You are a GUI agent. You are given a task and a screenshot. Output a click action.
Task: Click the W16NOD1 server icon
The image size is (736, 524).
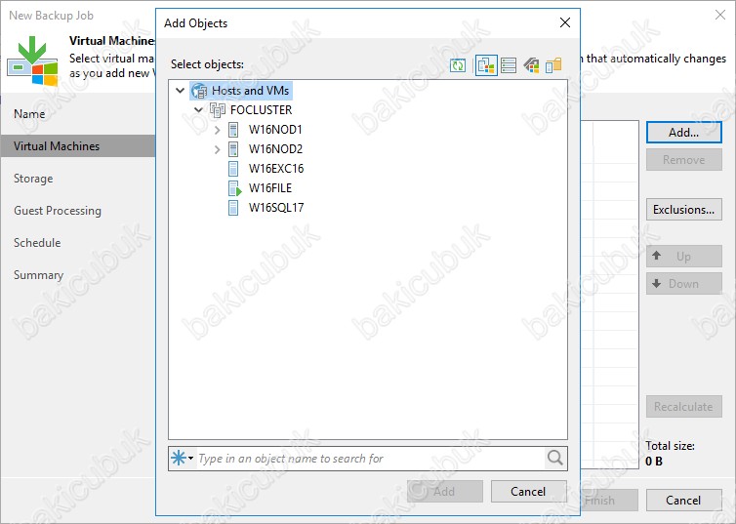(233, 130)
